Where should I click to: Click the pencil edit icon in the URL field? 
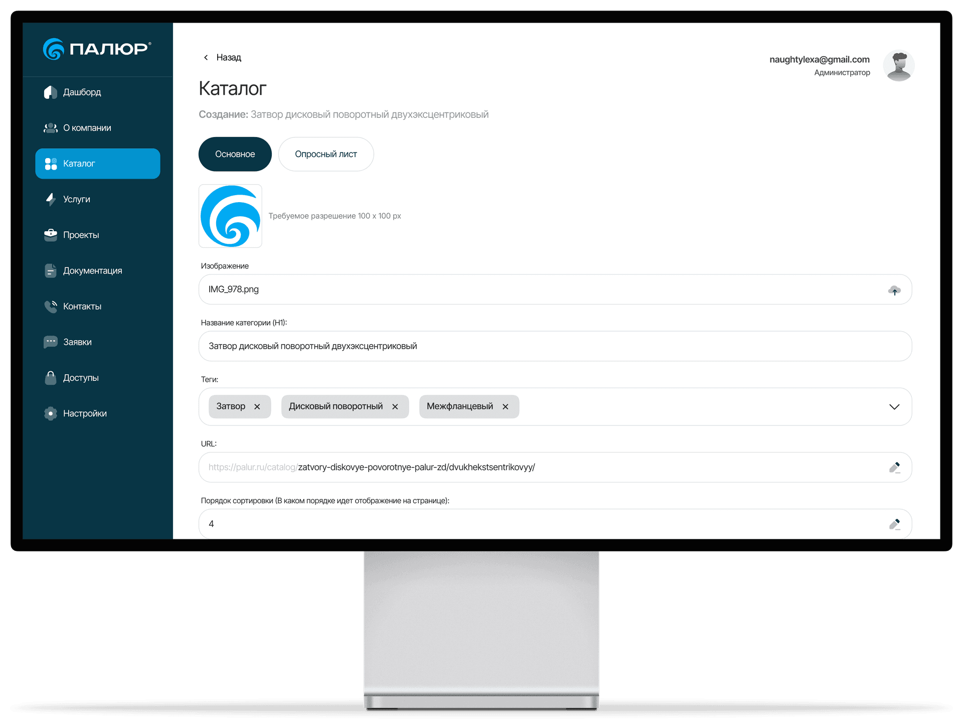(x=894, y=468)
